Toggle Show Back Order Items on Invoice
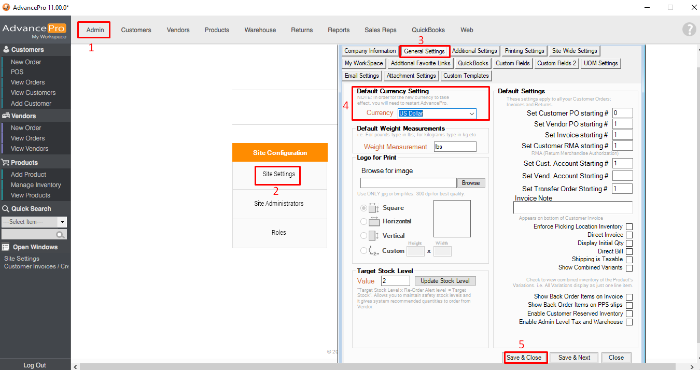This screenshot has height=370, width=700. pos(629,297)
